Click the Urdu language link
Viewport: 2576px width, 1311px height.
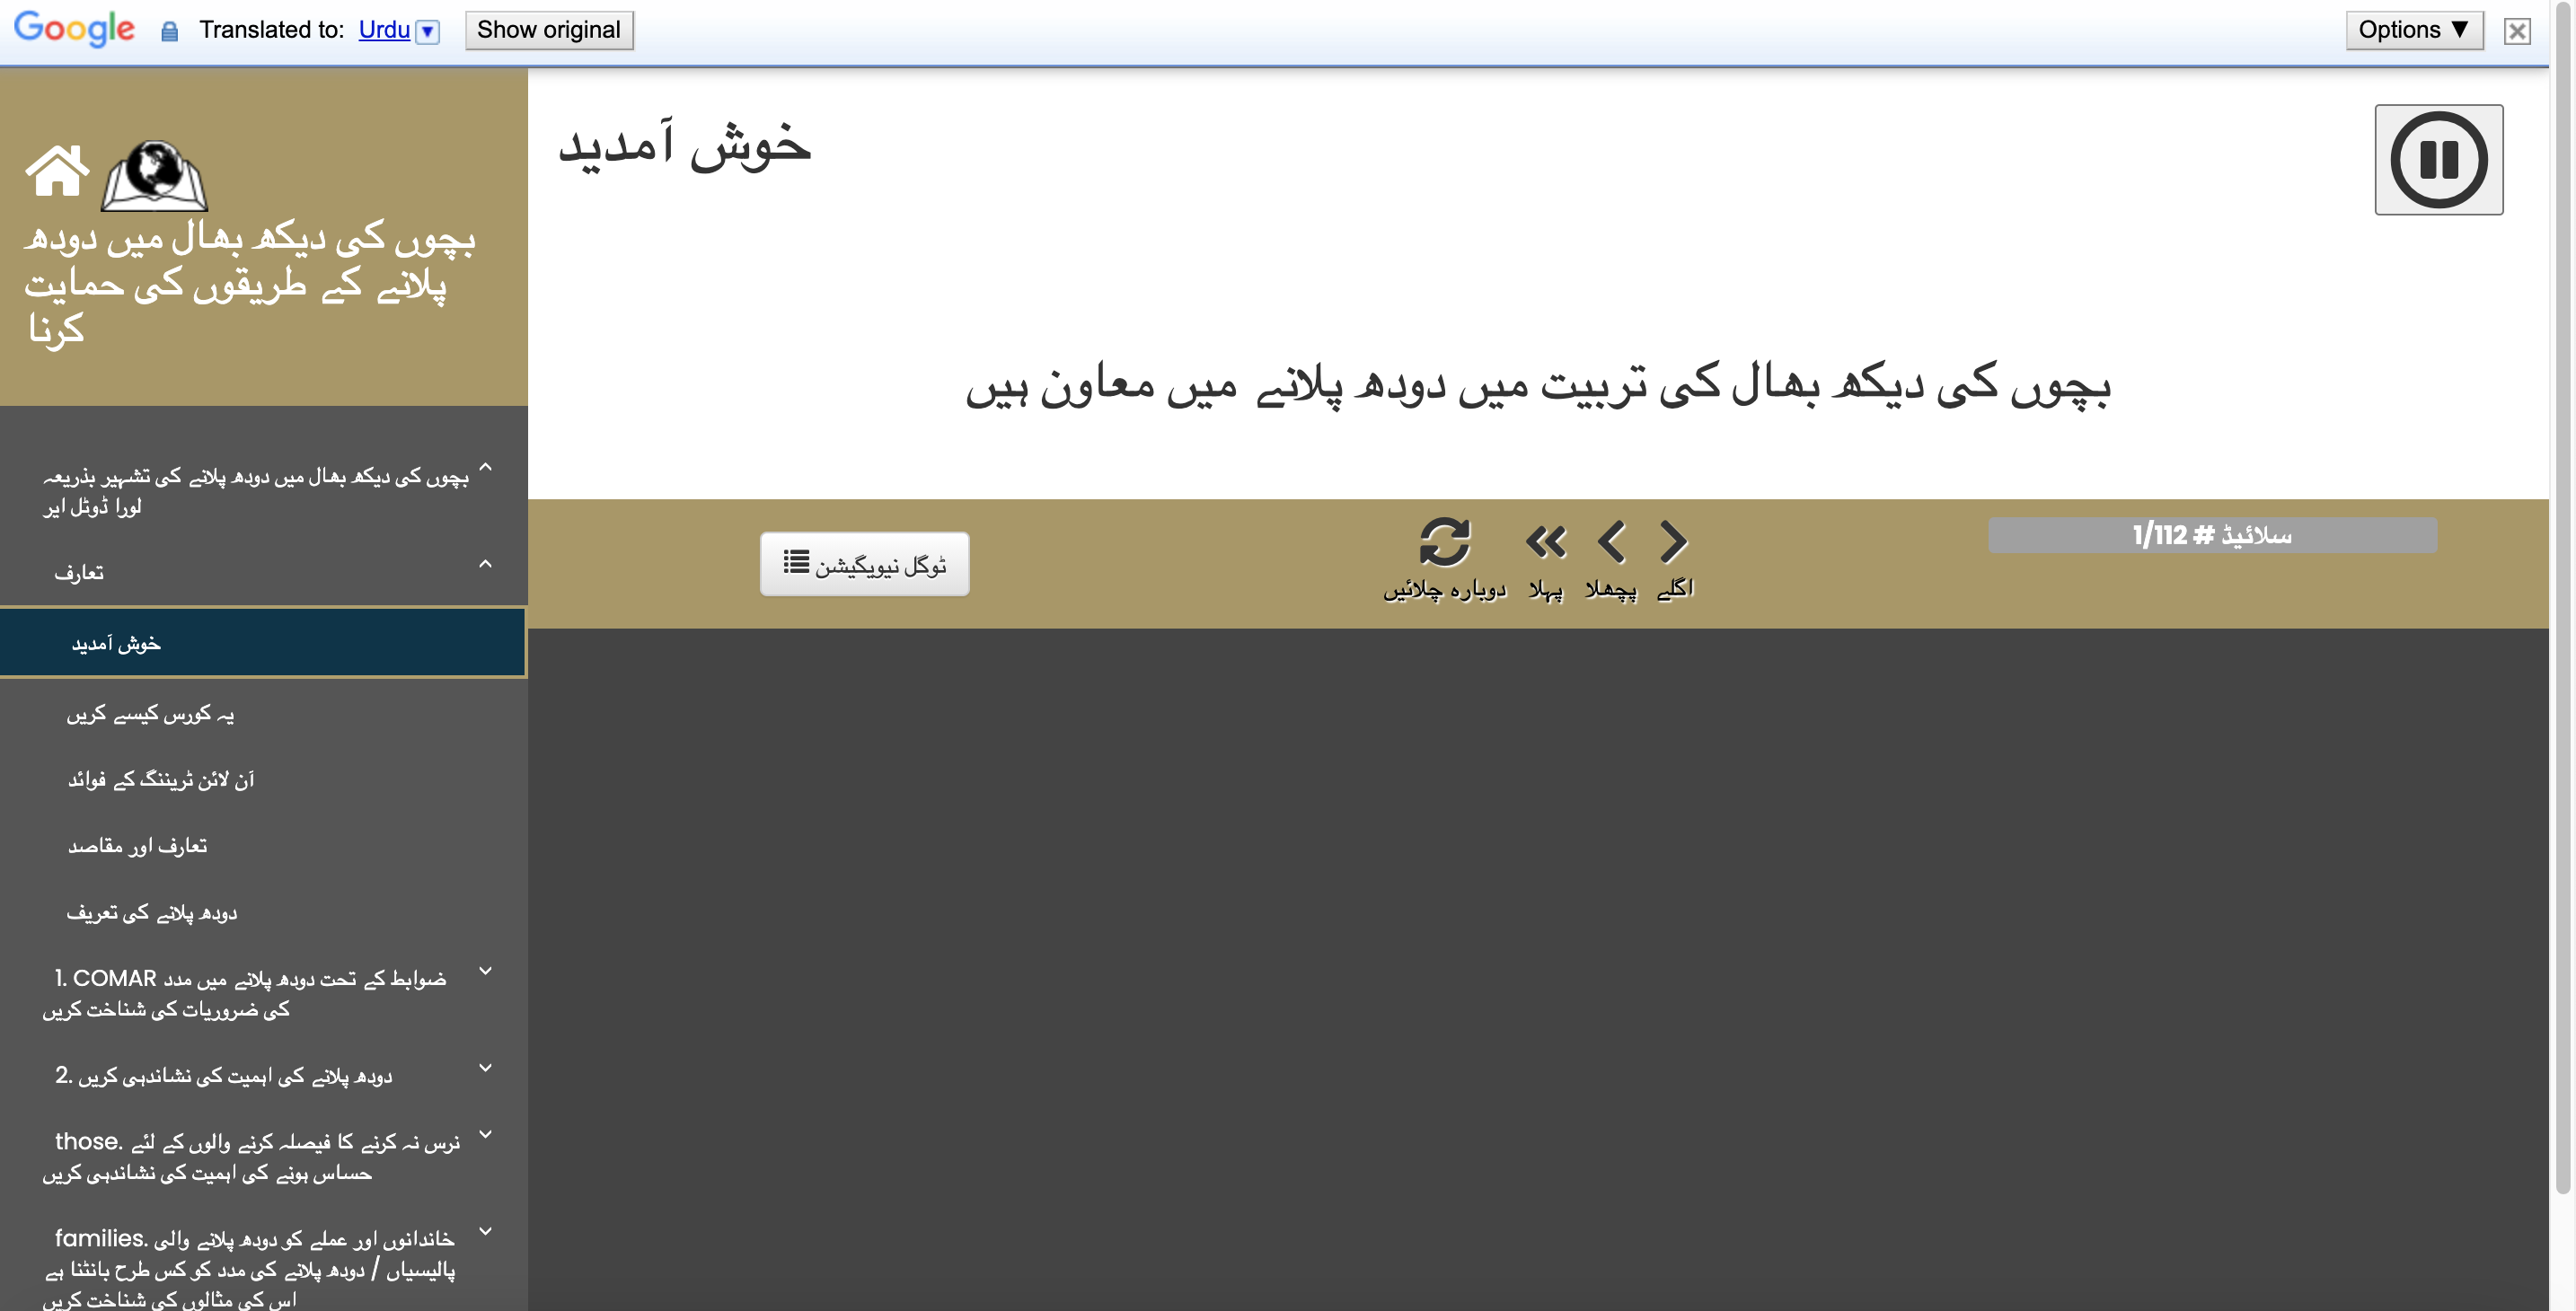click(384, 30)
